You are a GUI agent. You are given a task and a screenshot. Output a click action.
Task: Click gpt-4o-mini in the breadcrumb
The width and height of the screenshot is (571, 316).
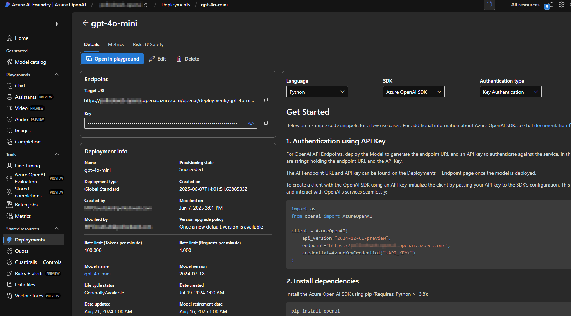click(x=214, y=5)
